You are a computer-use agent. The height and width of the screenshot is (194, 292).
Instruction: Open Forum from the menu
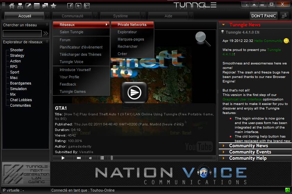click(81, 40)
